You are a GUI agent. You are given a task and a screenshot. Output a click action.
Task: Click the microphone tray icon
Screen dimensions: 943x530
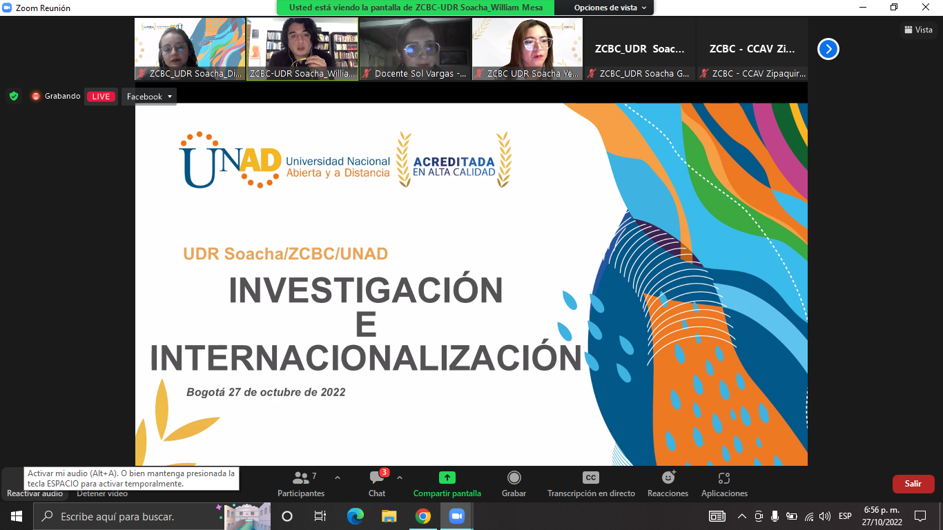point(775,516)
